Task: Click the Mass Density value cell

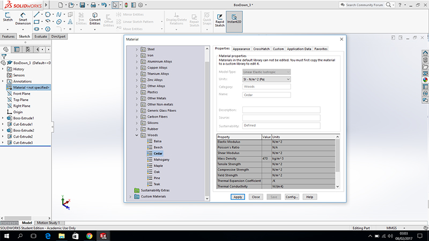Action: tap(266, 159)
